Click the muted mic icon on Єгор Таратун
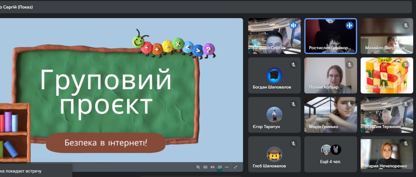 coord(293,104)
